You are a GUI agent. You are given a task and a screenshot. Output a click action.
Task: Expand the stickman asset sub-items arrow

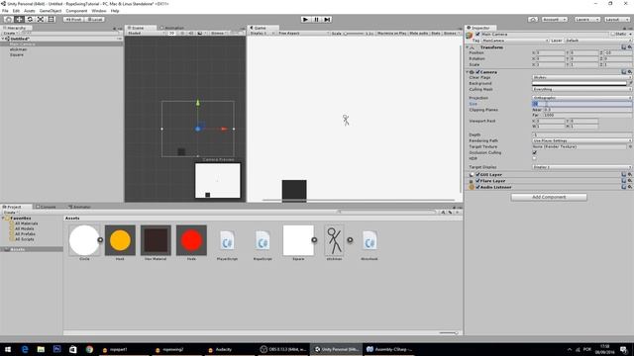[x=350, y=240]
